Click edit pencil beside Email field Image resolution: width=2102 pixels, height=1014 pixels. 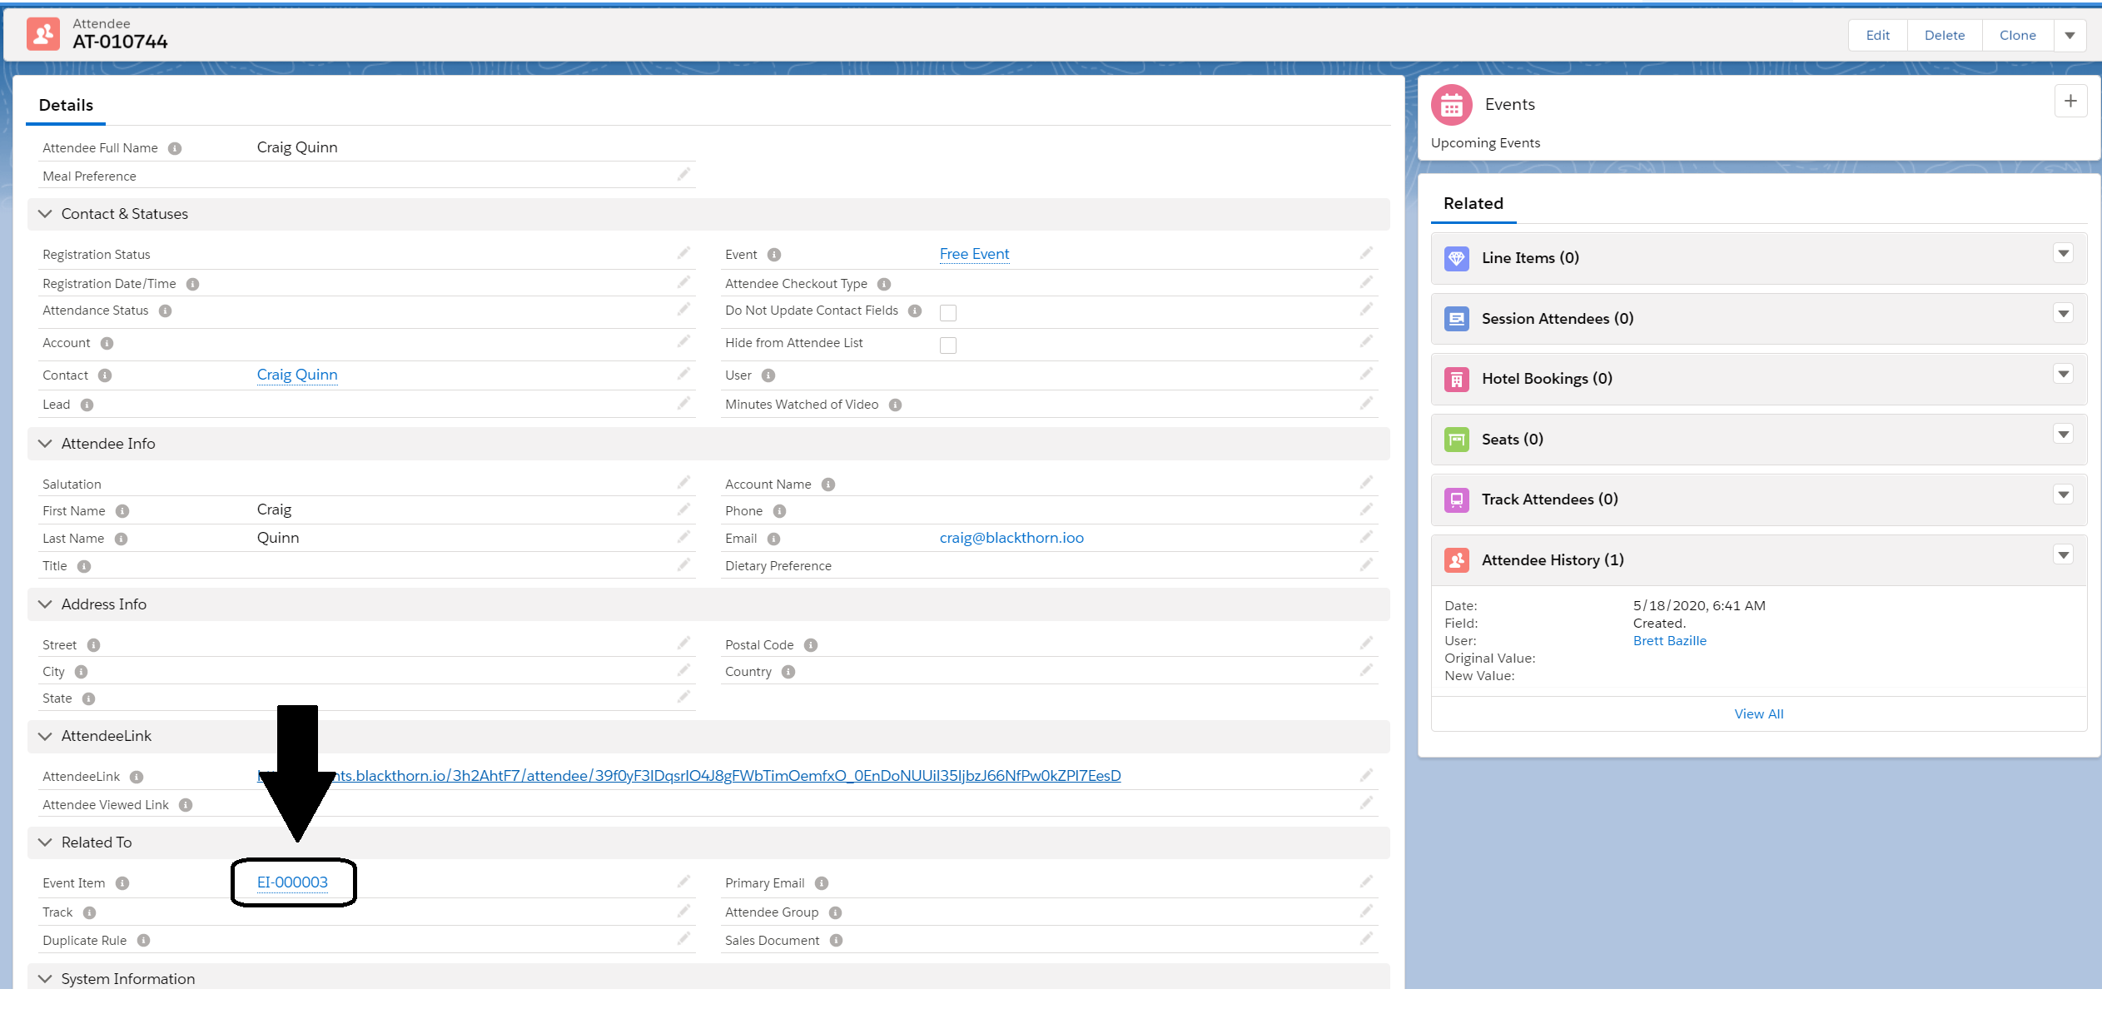(x=1366, y=537)
